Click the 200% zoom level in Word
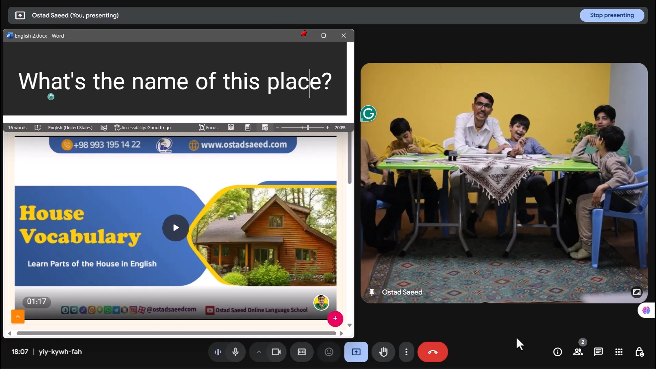656x369 pixels. pos(340,127)
